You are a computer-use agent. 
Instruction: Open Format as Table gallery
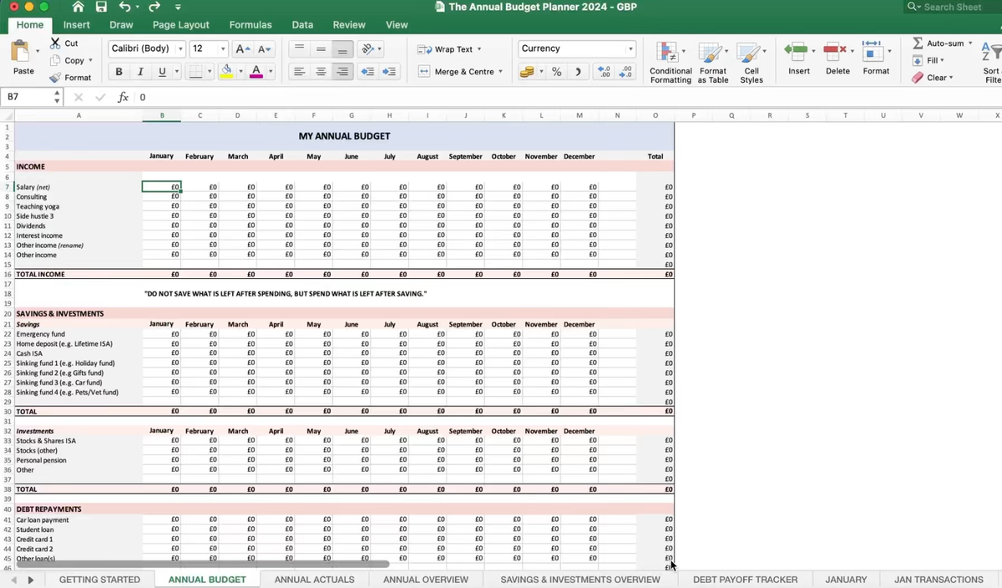[713, 63]
